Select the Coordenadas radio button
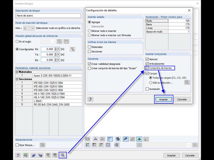Image resolution: width=214 pixels, height=160 pixels. tap(17, 49)
